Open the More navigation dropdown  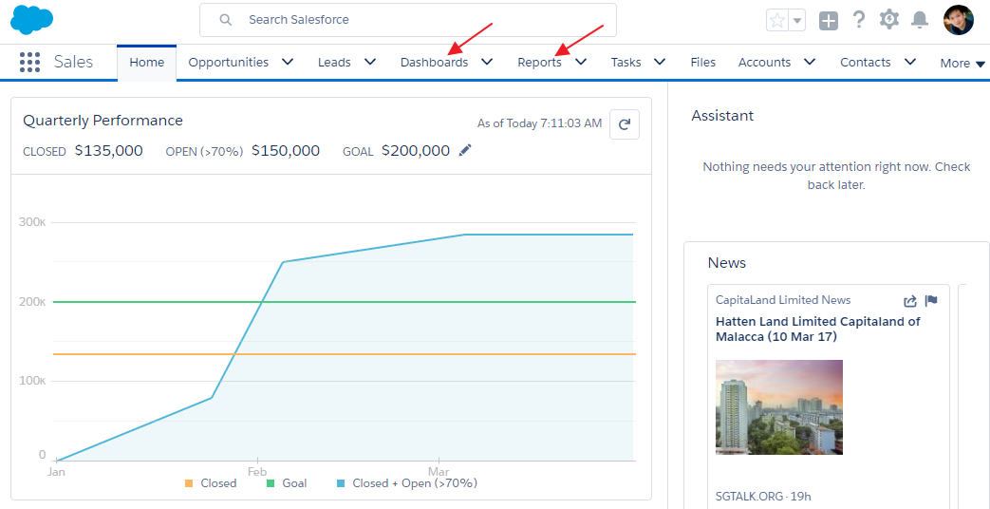coord(962,64)
